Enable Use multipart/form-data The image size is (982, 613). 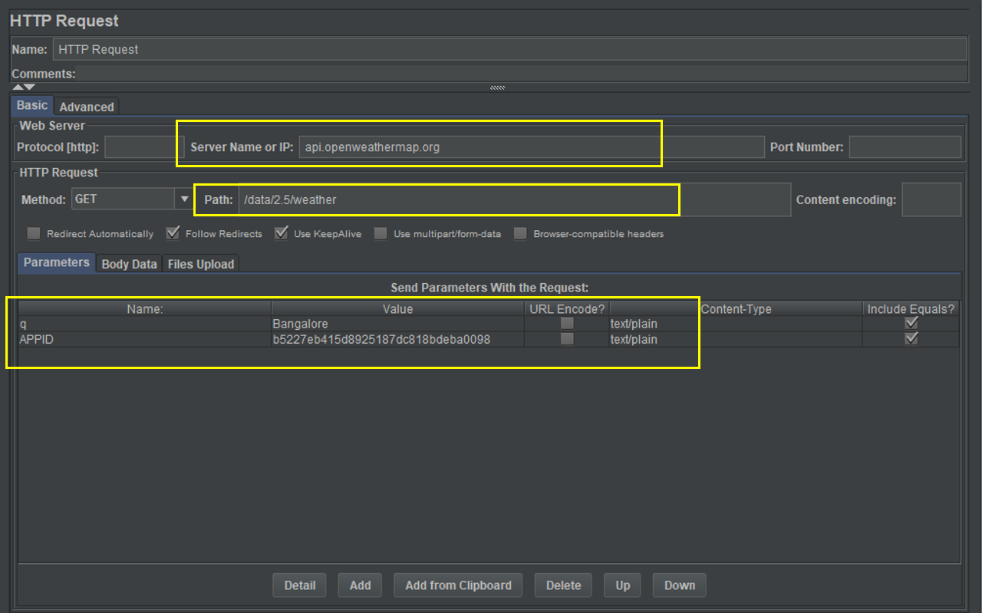click(381, 233)
